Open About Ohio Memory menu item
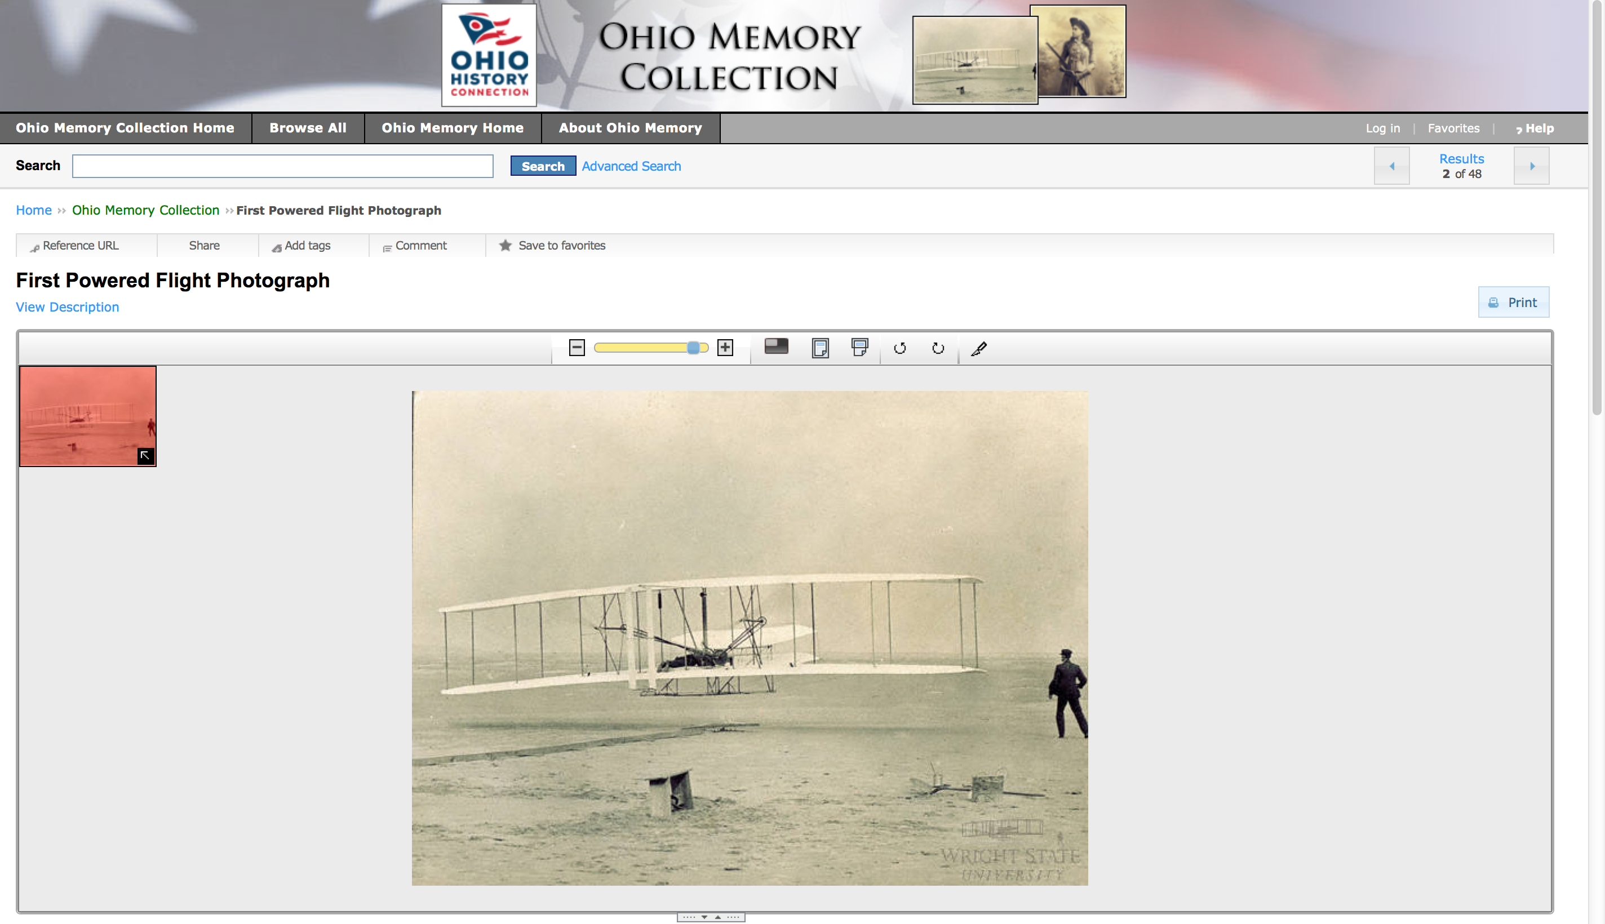1605x924 pixels. 630,128
